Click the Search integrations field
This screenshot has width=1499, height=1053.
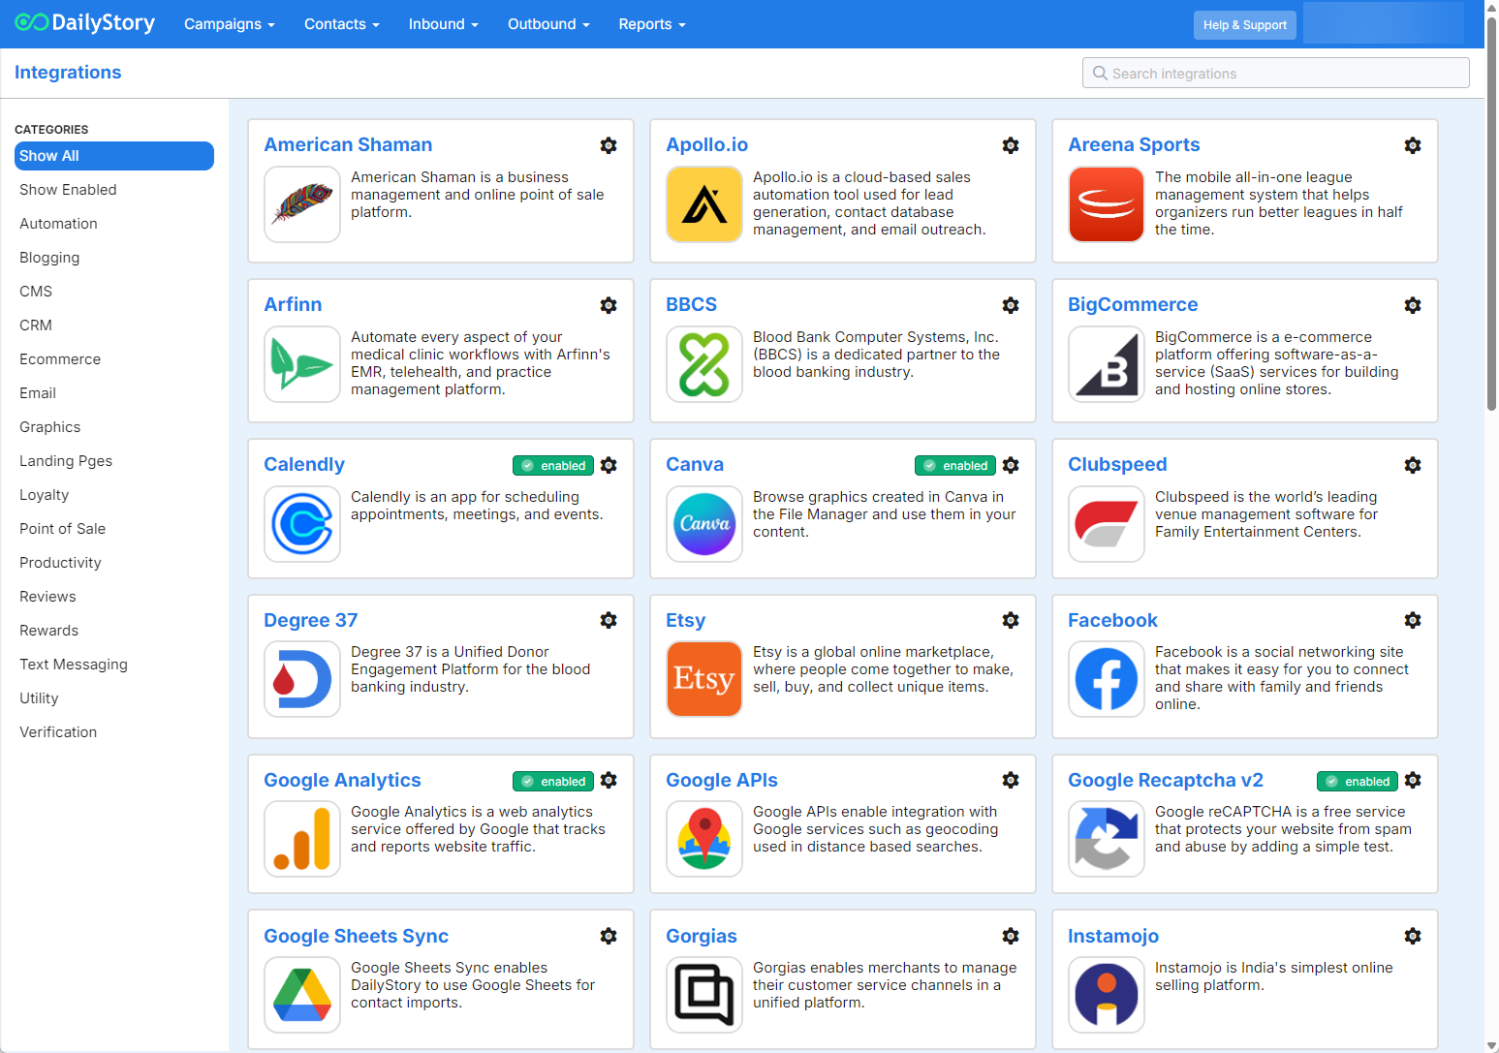point(1275,74)
